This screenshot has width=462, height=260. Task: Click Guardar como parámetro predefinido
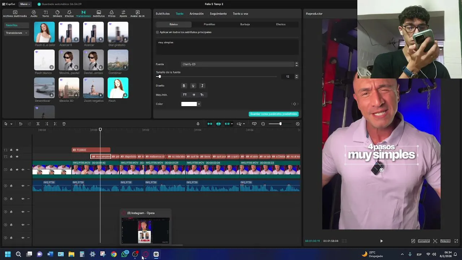274,114
